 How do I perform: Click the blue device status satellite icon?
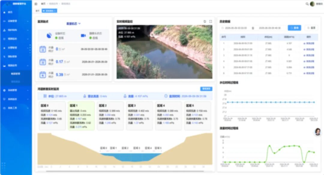(x=49, y=36)
